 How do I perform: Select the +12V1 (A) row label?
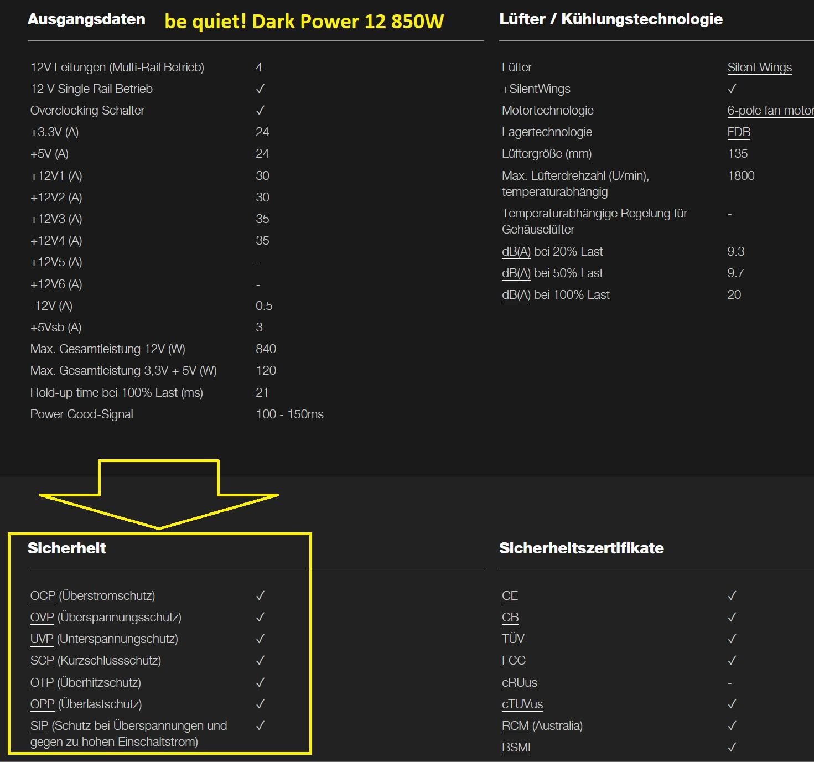56,176
